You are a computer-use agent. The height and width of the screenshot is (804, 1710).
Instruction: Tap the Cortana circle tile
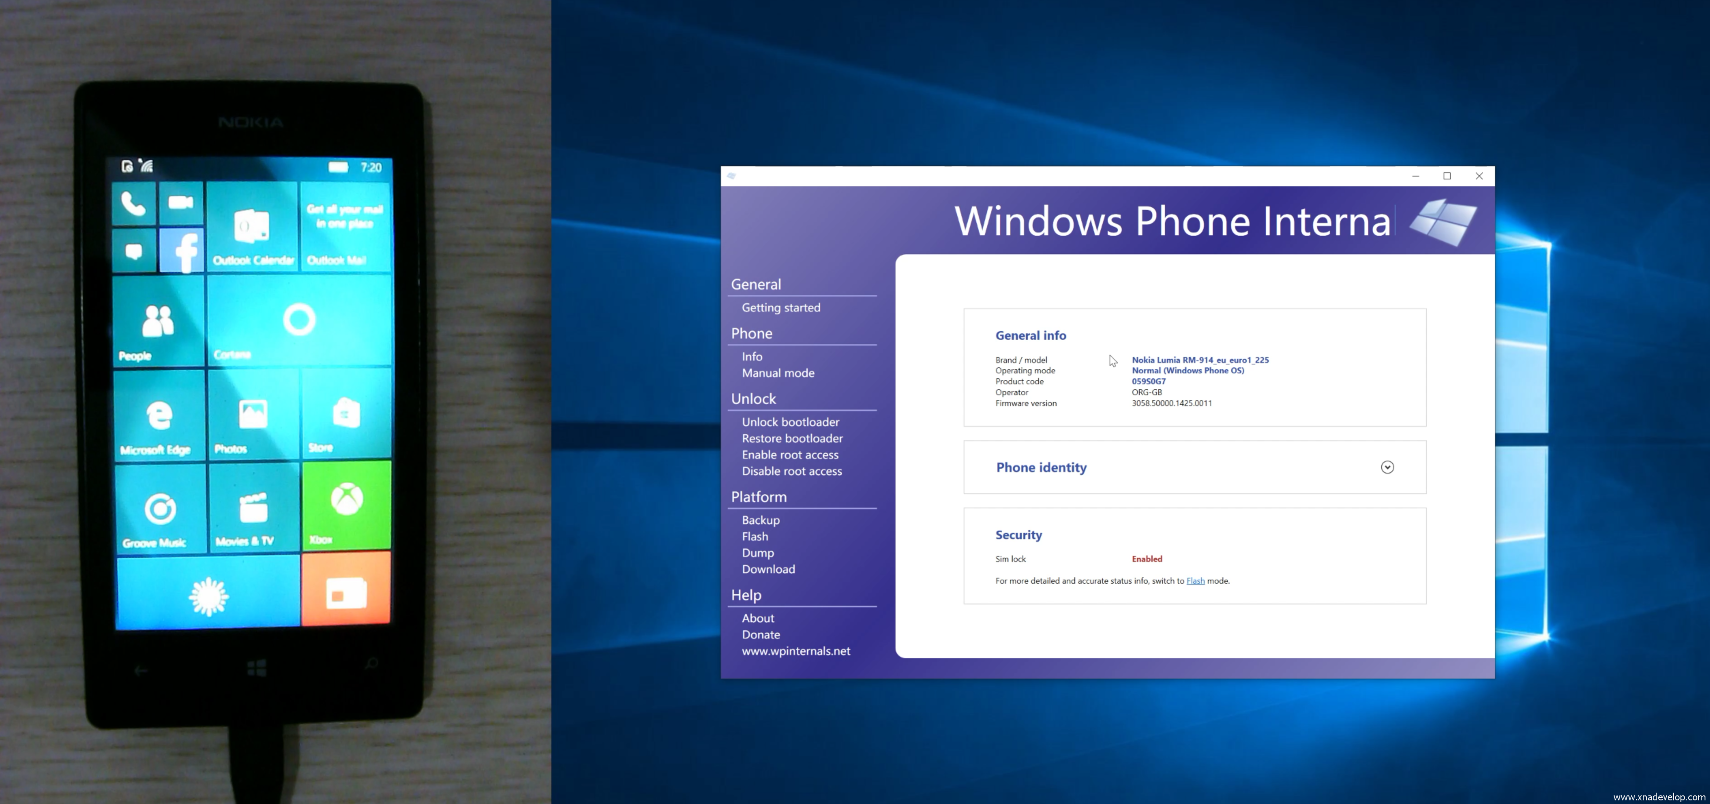point(300,320)
